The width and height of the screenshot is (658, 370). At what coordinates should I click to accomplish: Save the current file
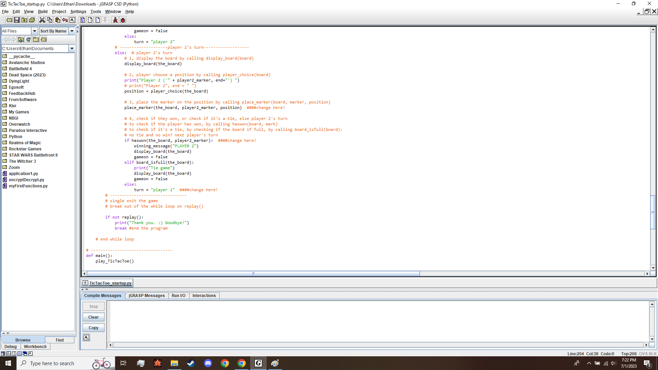[x=17, y=20]
